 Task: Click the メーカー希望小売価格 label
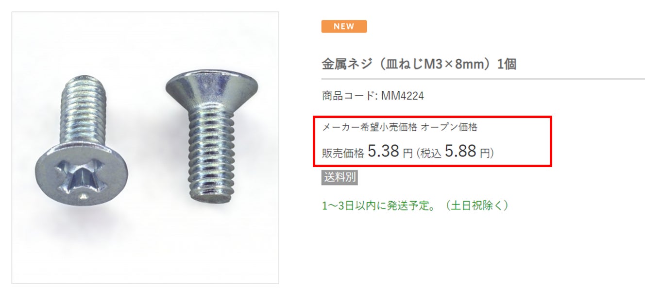click(x=369, y=127)
